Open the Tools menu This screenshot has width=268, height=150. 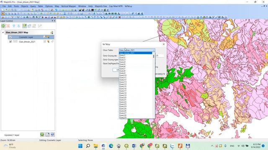(16, 6)
